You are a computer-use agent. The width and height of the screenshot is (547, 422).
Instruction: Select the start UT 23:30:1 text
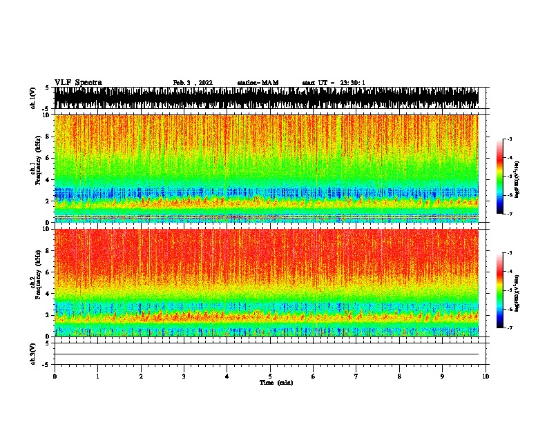click(334, 83)
